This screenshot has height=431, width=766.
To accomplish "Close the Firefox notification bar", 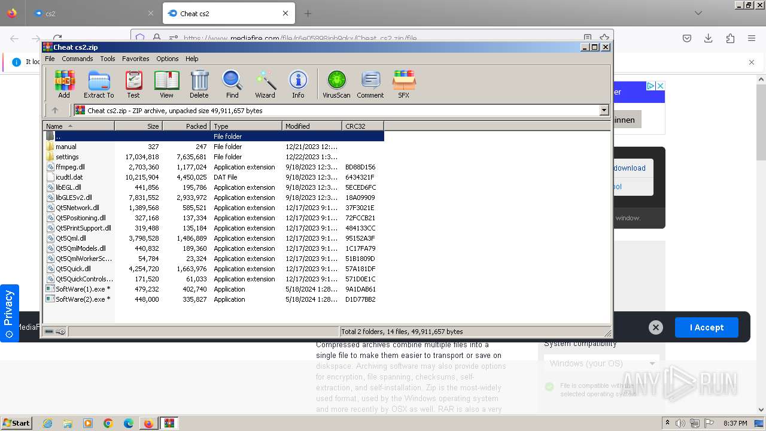I will click(x=752, y=62).
